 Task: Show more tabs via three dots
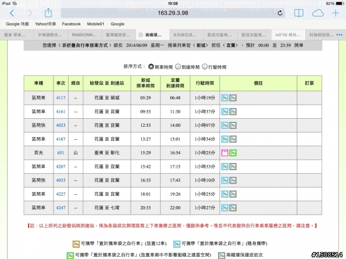point(340,35)
